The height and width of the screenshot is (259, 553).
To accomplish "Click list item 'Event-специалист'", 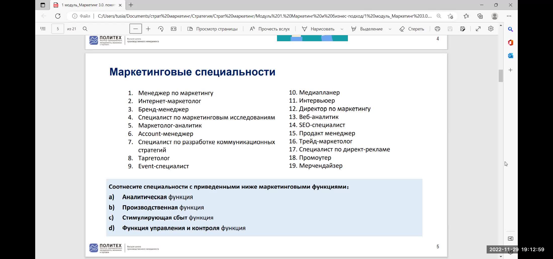I will click(163, 166).
